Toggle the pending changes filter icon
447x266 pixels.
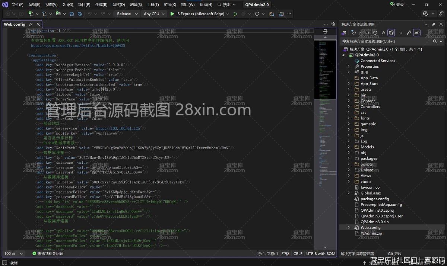(354, 32)
